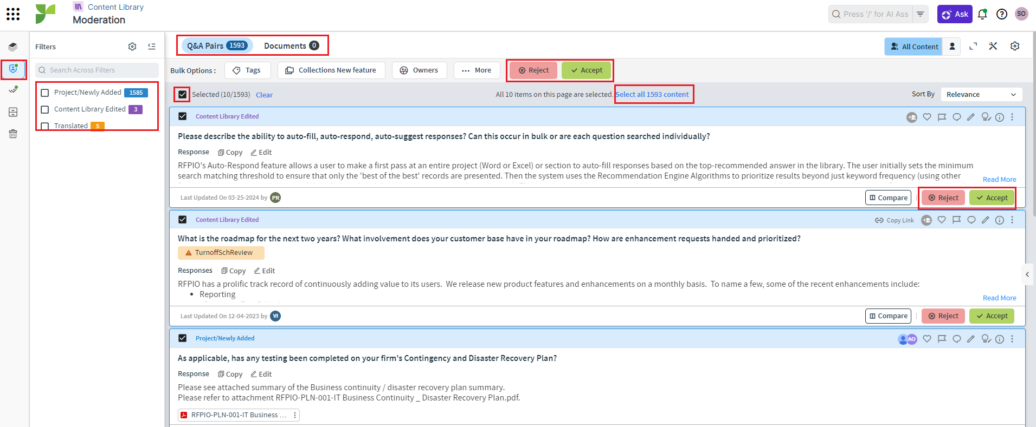Open kebab menu on auto-fill question card
This screenshot has height=427, width=1036.
click(x=1012, y=117)
